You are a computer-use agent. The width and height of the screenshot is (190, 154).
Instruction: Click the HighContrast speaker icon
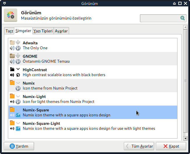click(12, 75)
